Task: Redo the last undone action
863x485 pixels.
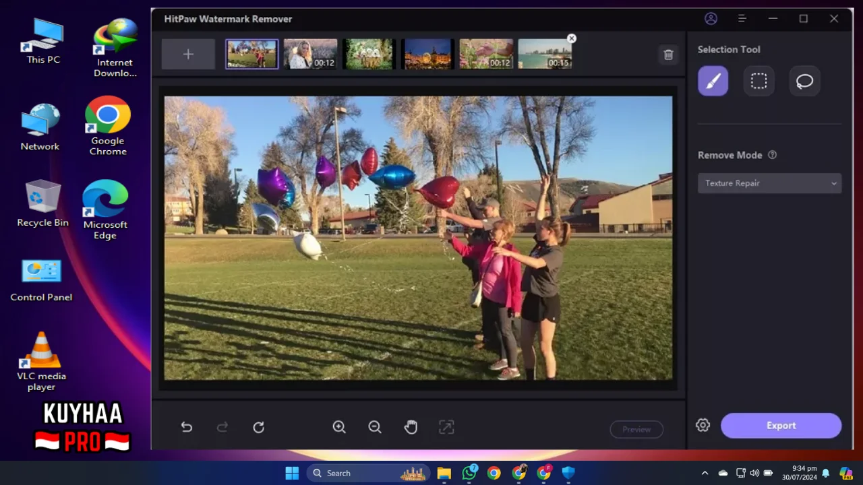Action: [222, 427]
